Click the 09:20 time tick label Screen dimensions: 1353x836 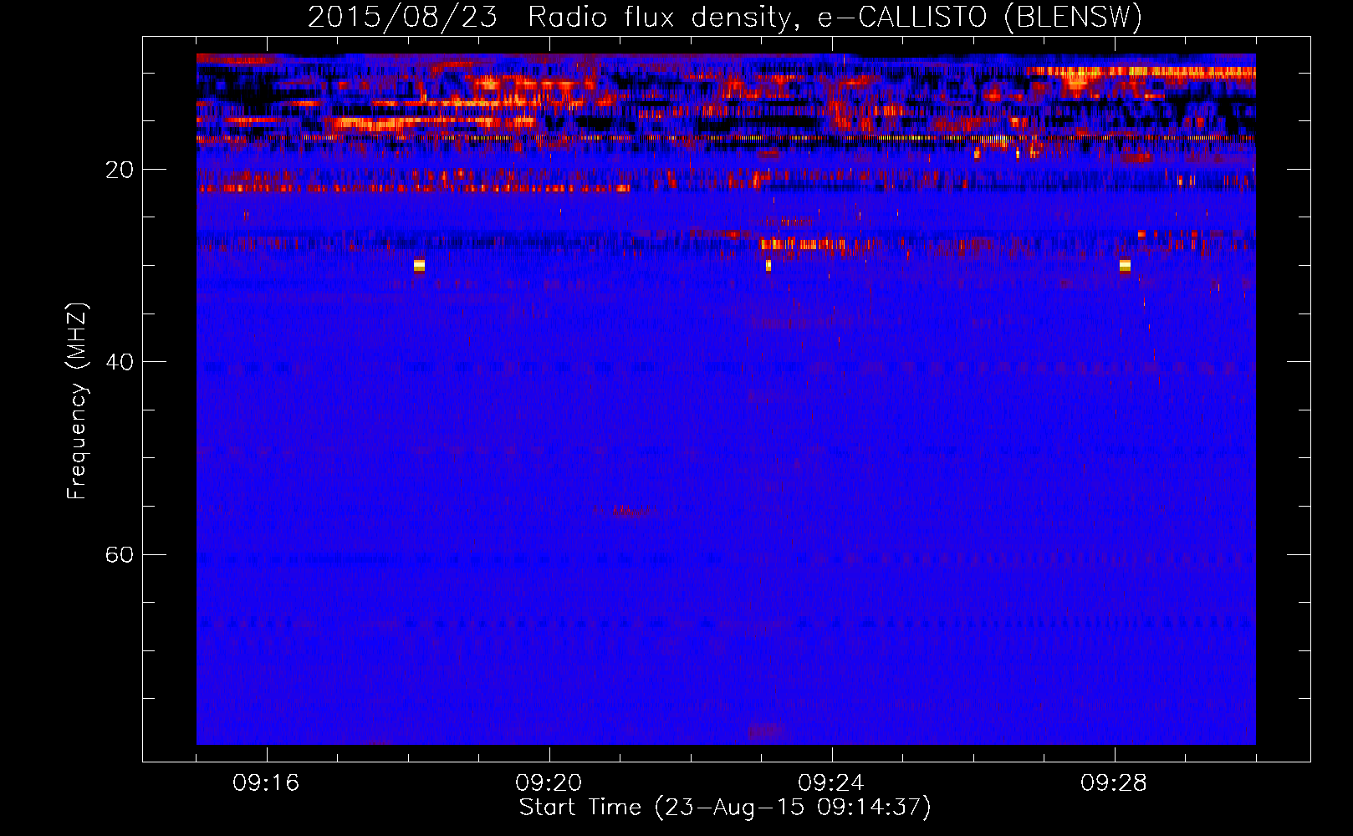click(549, 783)
